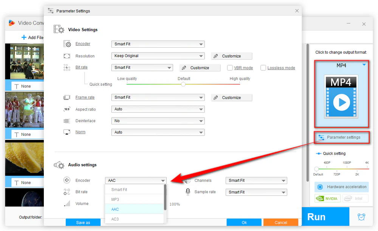Click the MP4 format icon
378x231 pixels.
pos(341,96)
